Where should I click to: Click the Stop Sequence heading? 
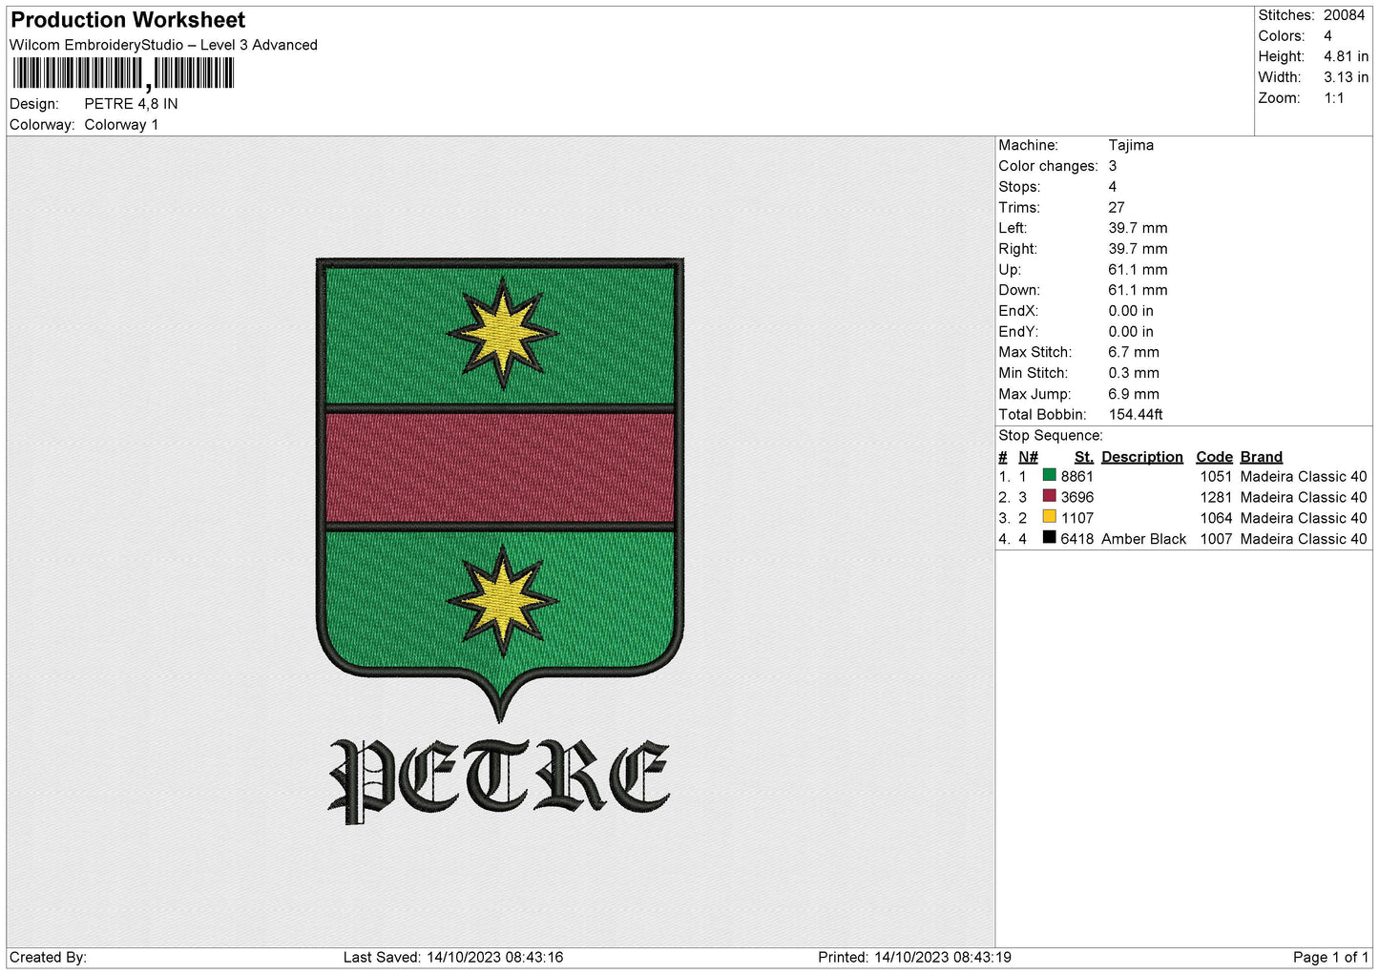point(1051,436)
